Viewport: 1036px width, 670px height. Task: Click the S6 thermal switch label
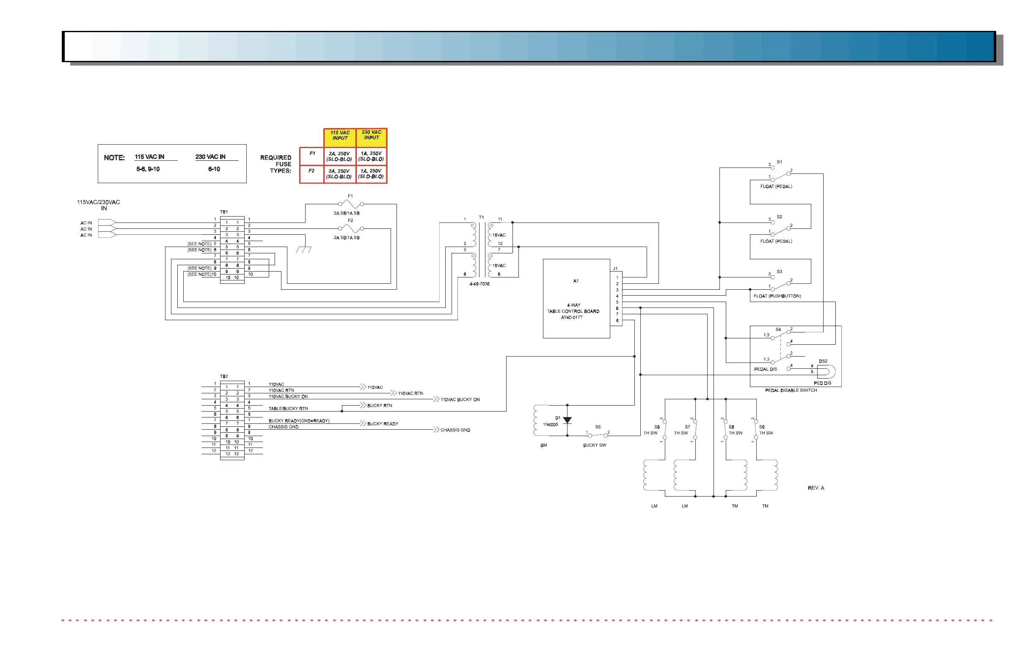point(657,427)
